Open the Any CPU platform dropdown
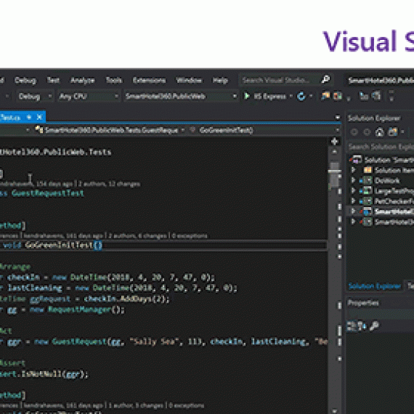This screenshot has height=414, width=414. pos(89,97)
